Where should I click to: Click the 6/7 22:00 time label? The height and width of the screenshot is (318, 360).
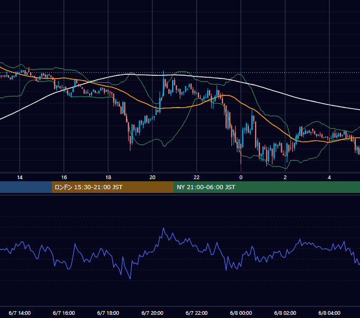(x=196, y=313)
